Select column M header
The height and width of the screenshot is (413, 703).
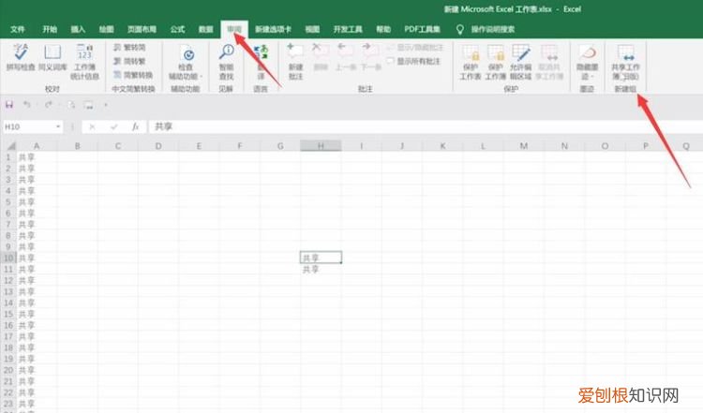pyautogui.click(x=524, y=145)
